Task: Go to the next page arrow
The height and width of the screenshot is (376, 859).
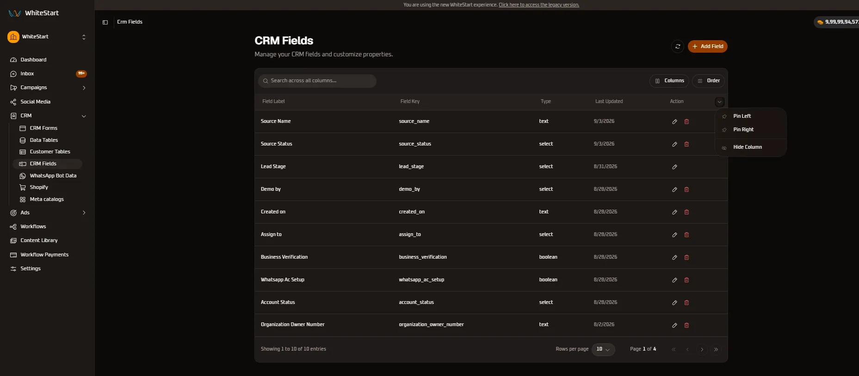Action: pos(702,349)
